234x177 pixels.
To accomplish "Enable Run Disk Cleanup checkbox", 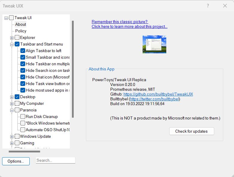I will pyautogui.click(x=23, y=117).
